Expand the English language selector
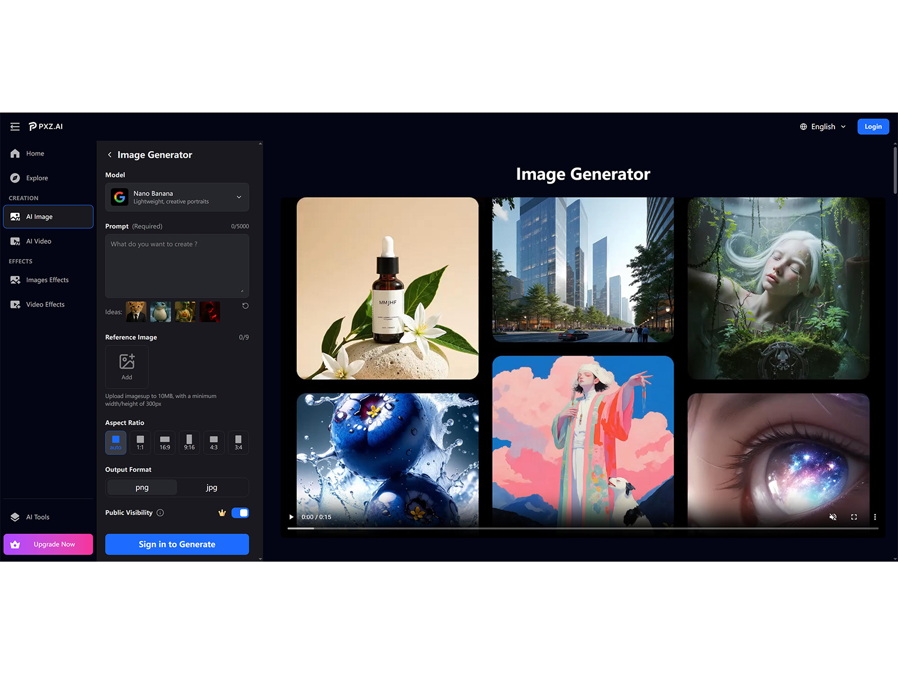 pyautogui.click(x=822, y=126)
